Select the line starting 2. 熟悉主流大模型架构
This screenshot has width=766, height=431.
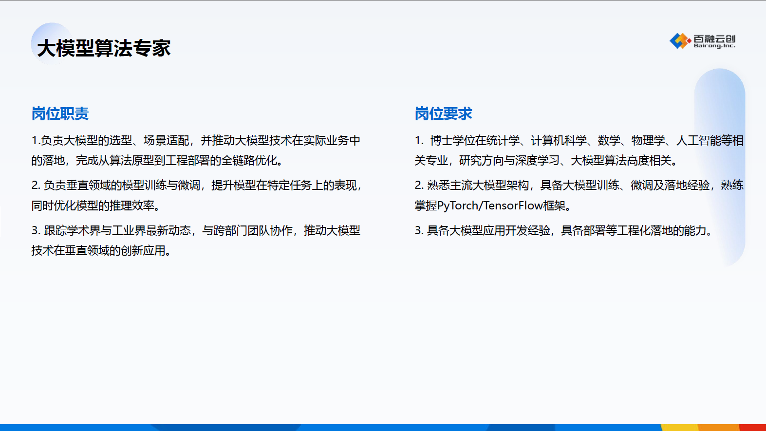tap(579, 186)
